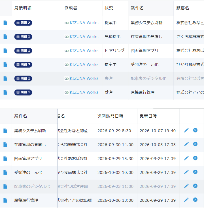Select next visit date 2026-09-29 15:30
The width and height of the screenshot is (204, 208).
[x=115, y=159]
